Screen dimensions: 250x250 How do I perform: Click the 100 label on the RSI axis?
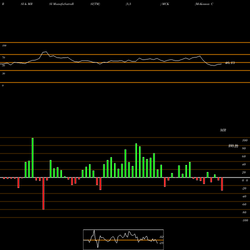(x=4, y=45)
